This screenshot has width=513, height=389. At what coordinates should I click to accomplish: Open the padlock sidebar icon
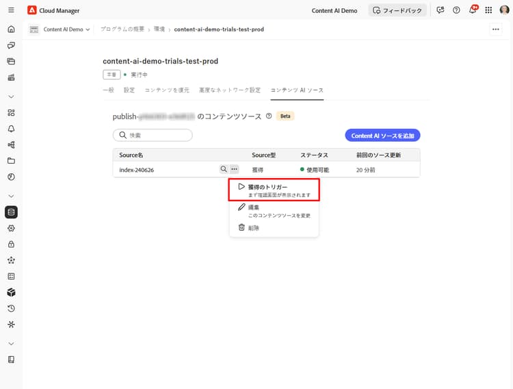point(11,244)
